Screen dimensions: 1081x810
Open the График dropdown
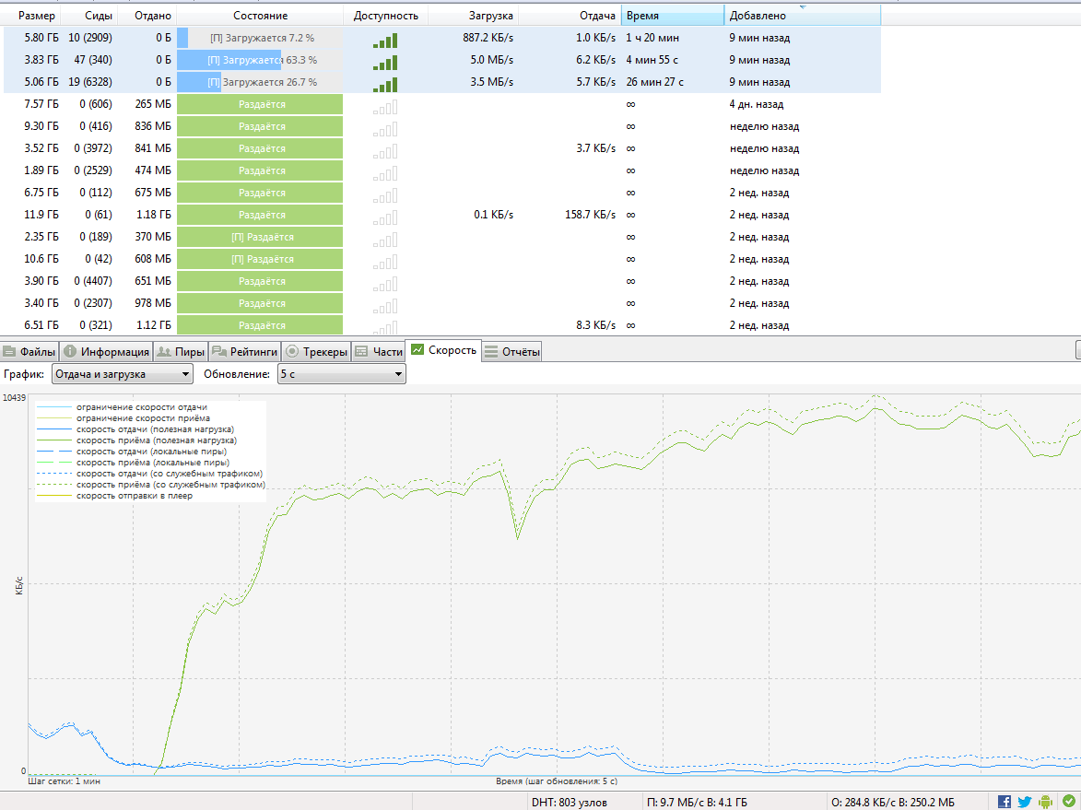[x=122, y=374]
